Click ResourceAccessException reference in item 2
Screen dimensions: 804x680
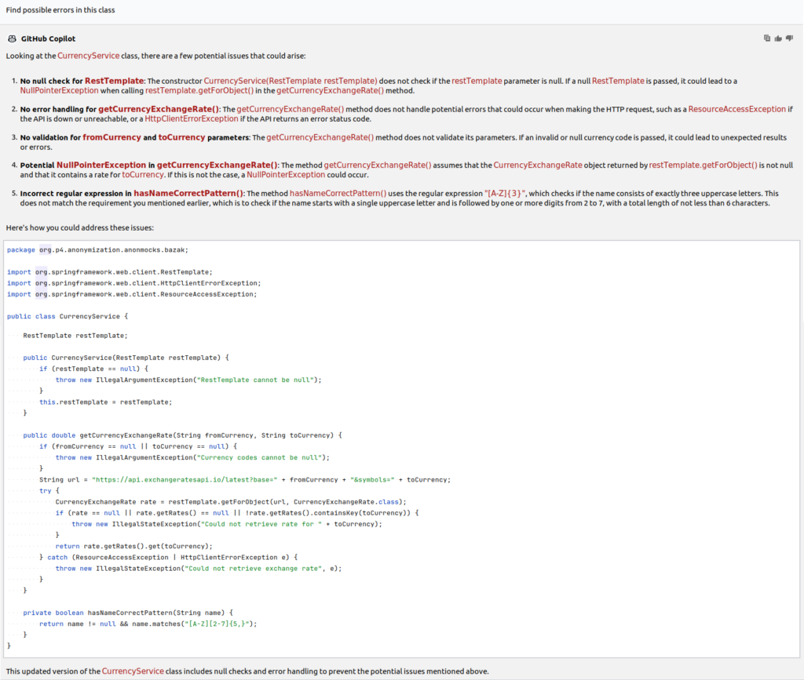tap(736, 109)
